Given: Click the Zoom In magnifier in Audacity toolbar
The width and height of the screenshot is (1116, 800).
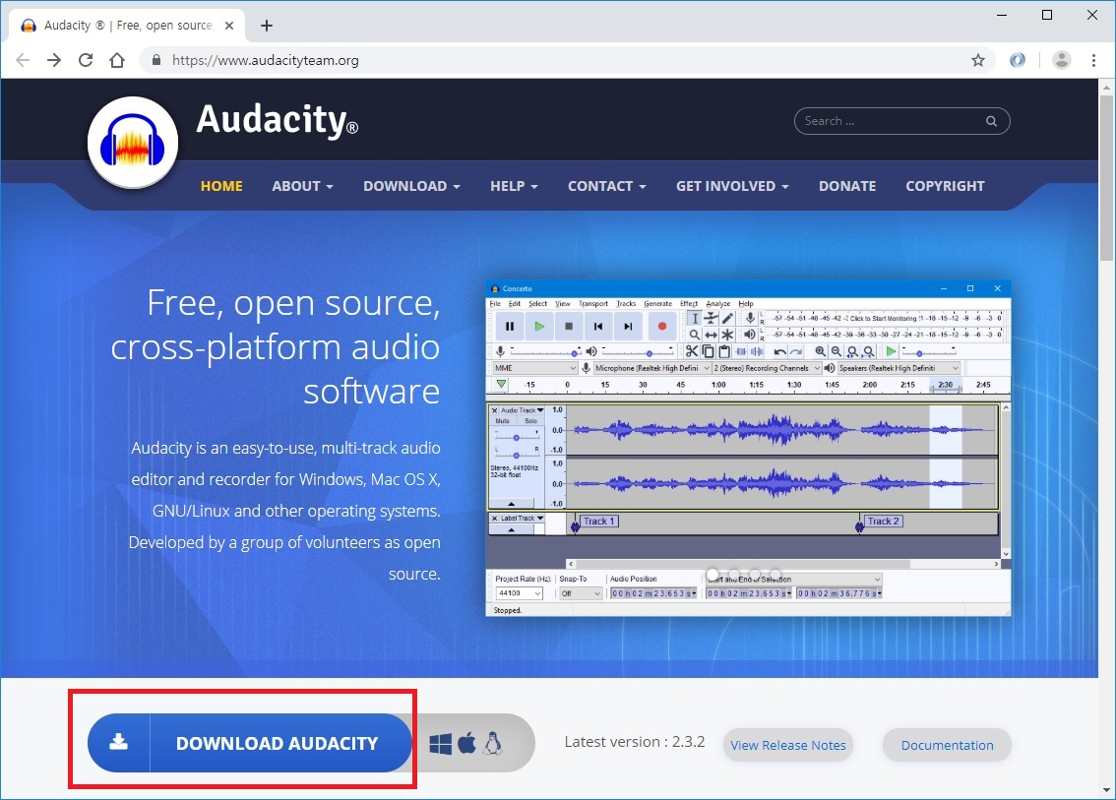Looking at the screenshot, I should pyautogui.click(x=821, y=351).
